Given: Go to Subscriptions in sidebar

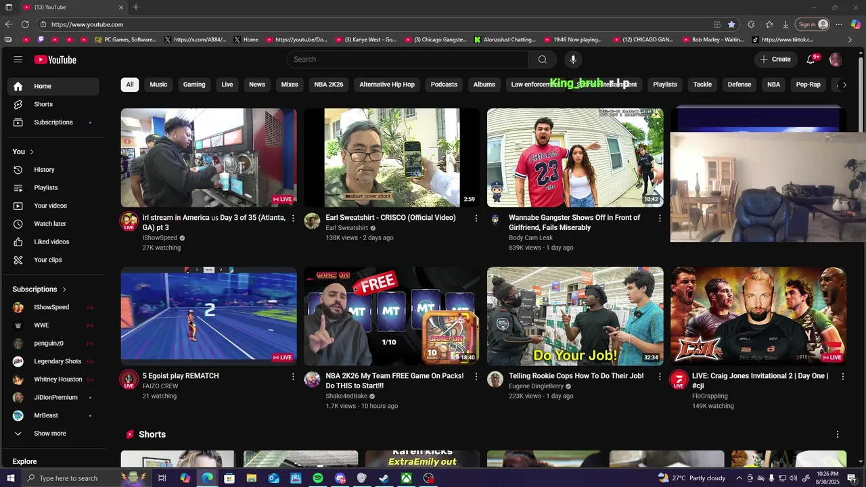Looking at the screenshot, I should [53, 122].
